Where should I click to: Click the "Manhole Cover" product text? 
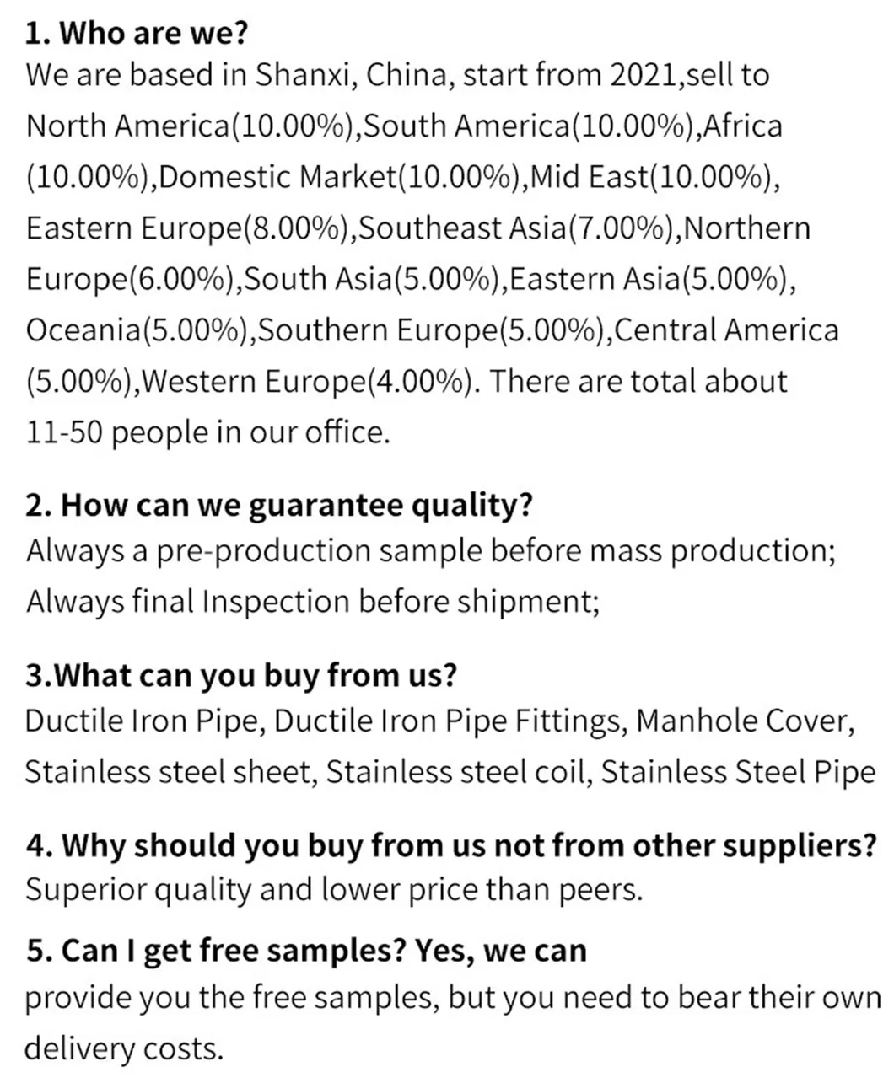[745, 721]
